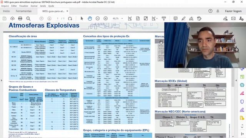Go to previous page arrow
Viewport: 246px width, 138px height.
[x=42, y=18]
